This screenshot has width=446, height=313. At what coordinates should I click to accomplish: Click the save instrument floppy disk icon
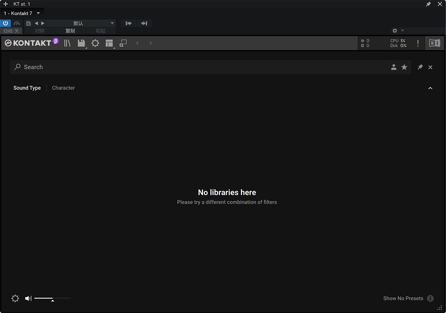[81, 43]
